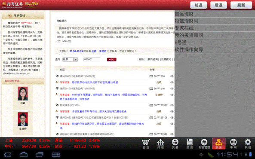Screen dimensions: 255x159
Task: Open the 财富管理 wealth management icon
Action: 204,144
